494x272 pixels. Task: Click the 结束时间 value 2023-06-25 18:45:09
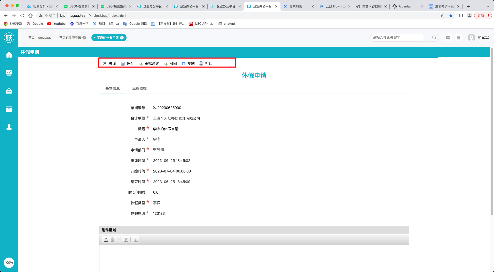(x=172, y=182)
